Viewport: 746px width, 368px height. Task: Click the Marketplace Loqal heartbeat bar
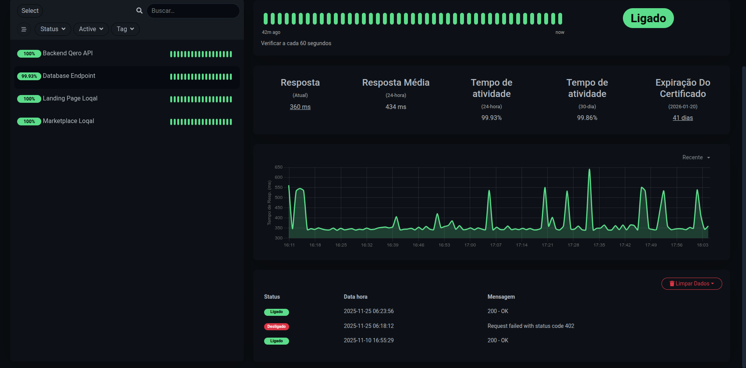point(201,122)
